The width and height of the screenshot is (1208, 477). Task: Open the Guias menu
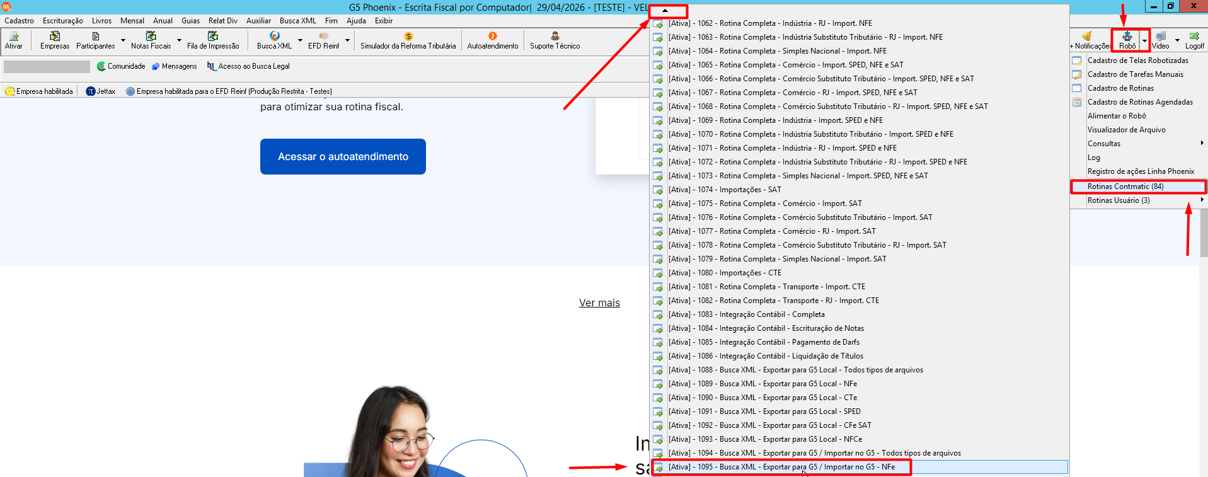coord(190,21)
